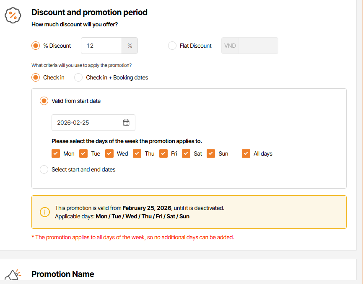
Task: Toggle the Thu checkbox
Action: click(x=137, y=154)
